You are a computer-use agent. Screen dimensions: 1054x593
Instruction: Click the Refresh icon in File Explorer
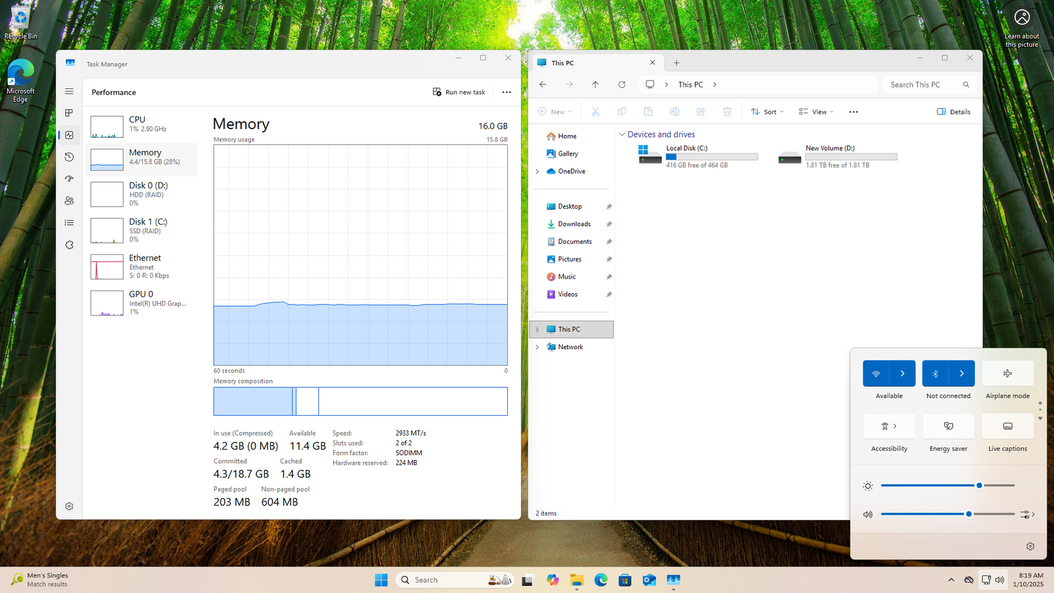click(621, 84)
